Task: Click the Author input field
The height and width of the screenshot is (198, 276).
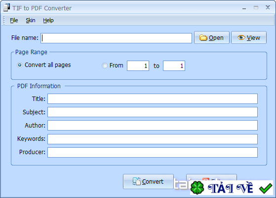Action: [153, 125]
